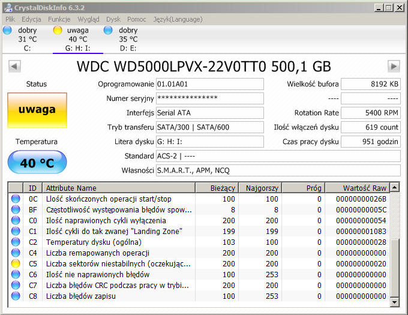The height and width of the screenshot is (315, 408).
Task: Open the Pomoc menu
Action: pos(136,19)
